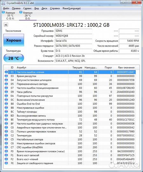Click the ACS-3 Revision 3b standard field
Image resolution: width=143 pixels, height=172 pixels.
coord(97,56)
